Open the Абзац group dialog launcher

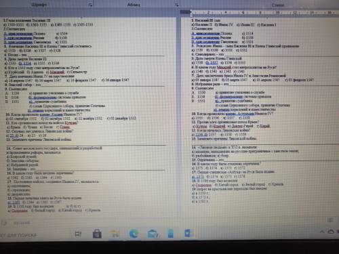(x=177, y=5)
